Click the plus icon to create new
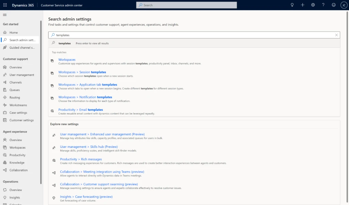 coord(303,5)
